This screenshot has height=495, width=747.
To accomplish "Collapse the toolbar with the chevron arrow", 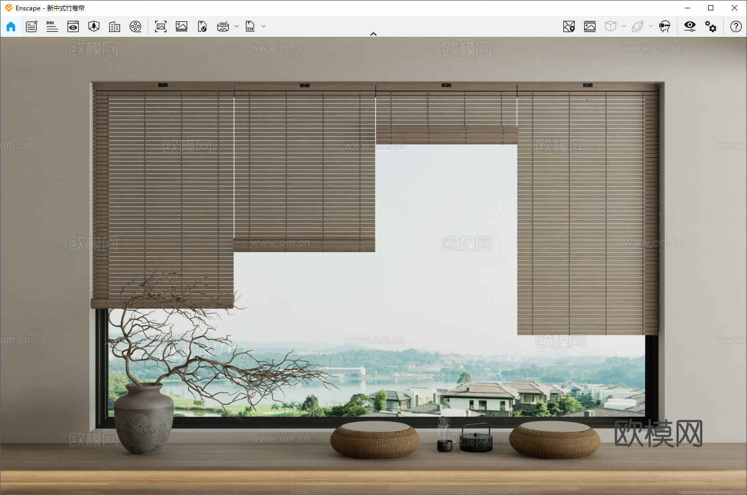I will [x=374, y=34].
